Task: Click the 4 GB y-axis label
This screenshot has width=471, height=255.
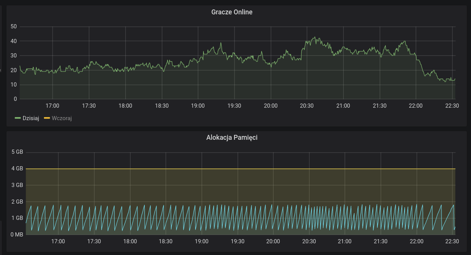Action: [x=17, y=168]
